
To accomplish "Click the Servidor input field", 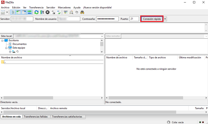I will 22,19.
